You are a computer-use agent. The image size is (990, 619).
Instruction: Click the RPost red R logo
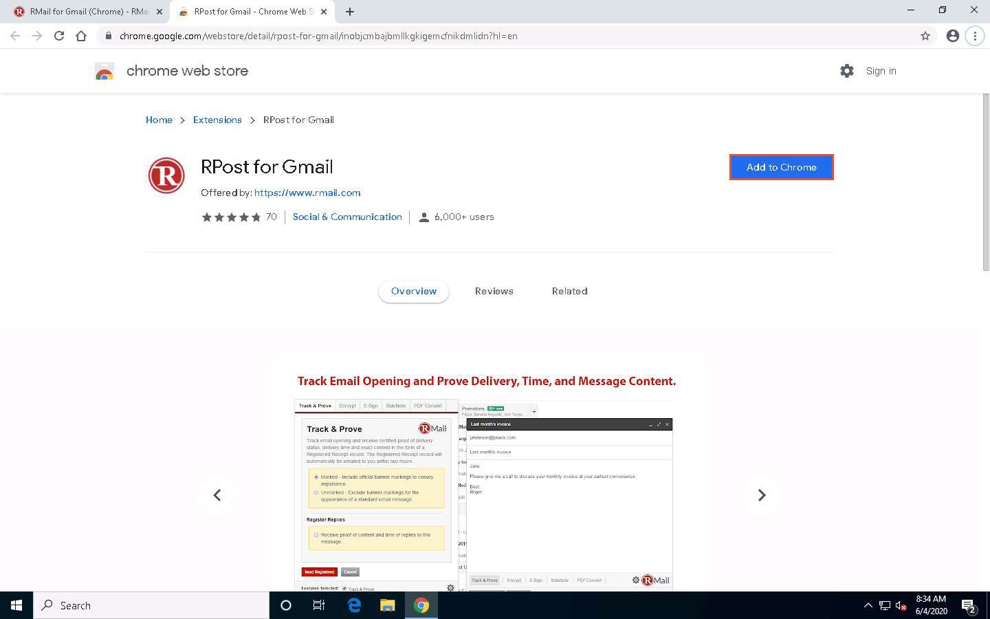pyautogui.click(x=166, y=175)
